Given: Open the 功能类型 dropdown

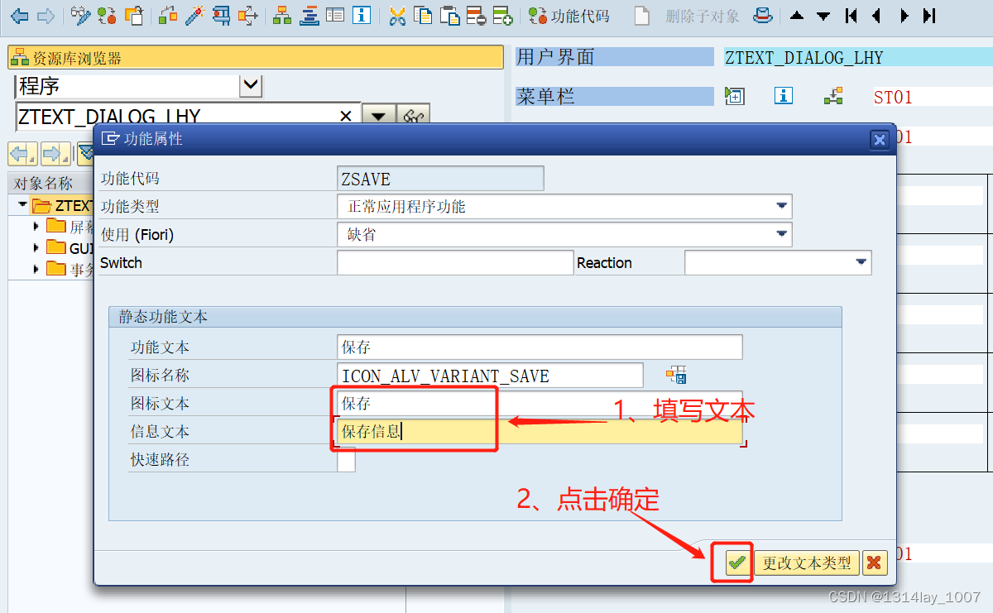Looking at the screenshot, I should [781, 206].
